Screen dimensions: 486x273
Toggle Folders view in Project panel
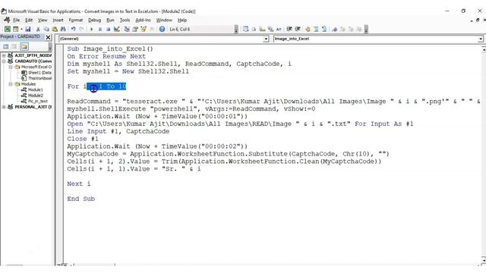pyautogui.click(x=24, y=46)
